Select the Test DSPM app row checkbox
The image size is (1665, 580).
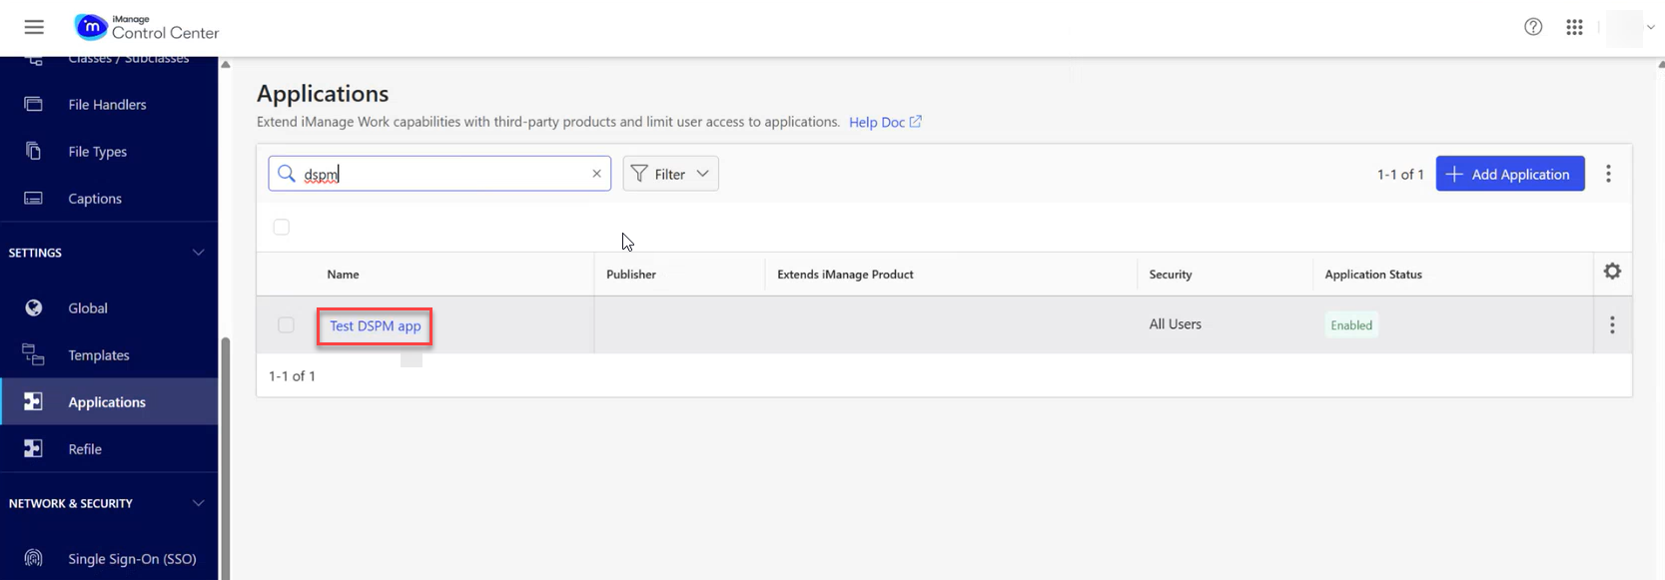287,325
